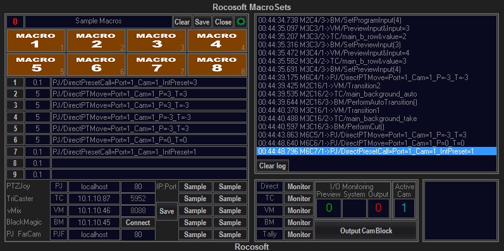Edit the PTZJoy localhost address field
The image size is (504, 251).
(x=94, y=187)
